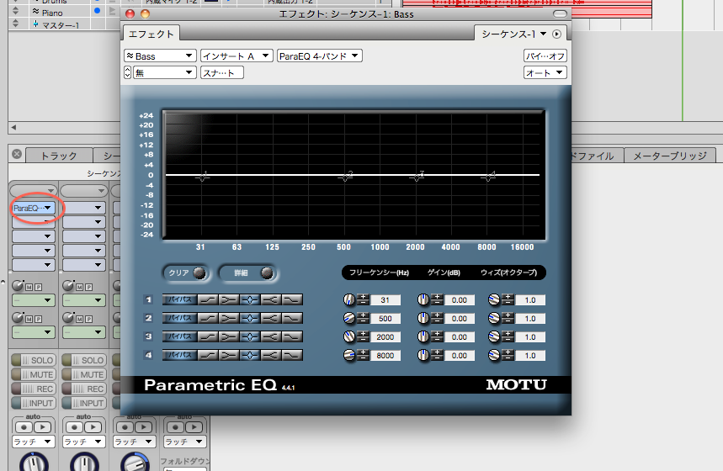Image resolution: width=723 pixels, height=471 pixels.
Task: Select high-shelf filter type for band 3
Action: [x=292, y=336]
